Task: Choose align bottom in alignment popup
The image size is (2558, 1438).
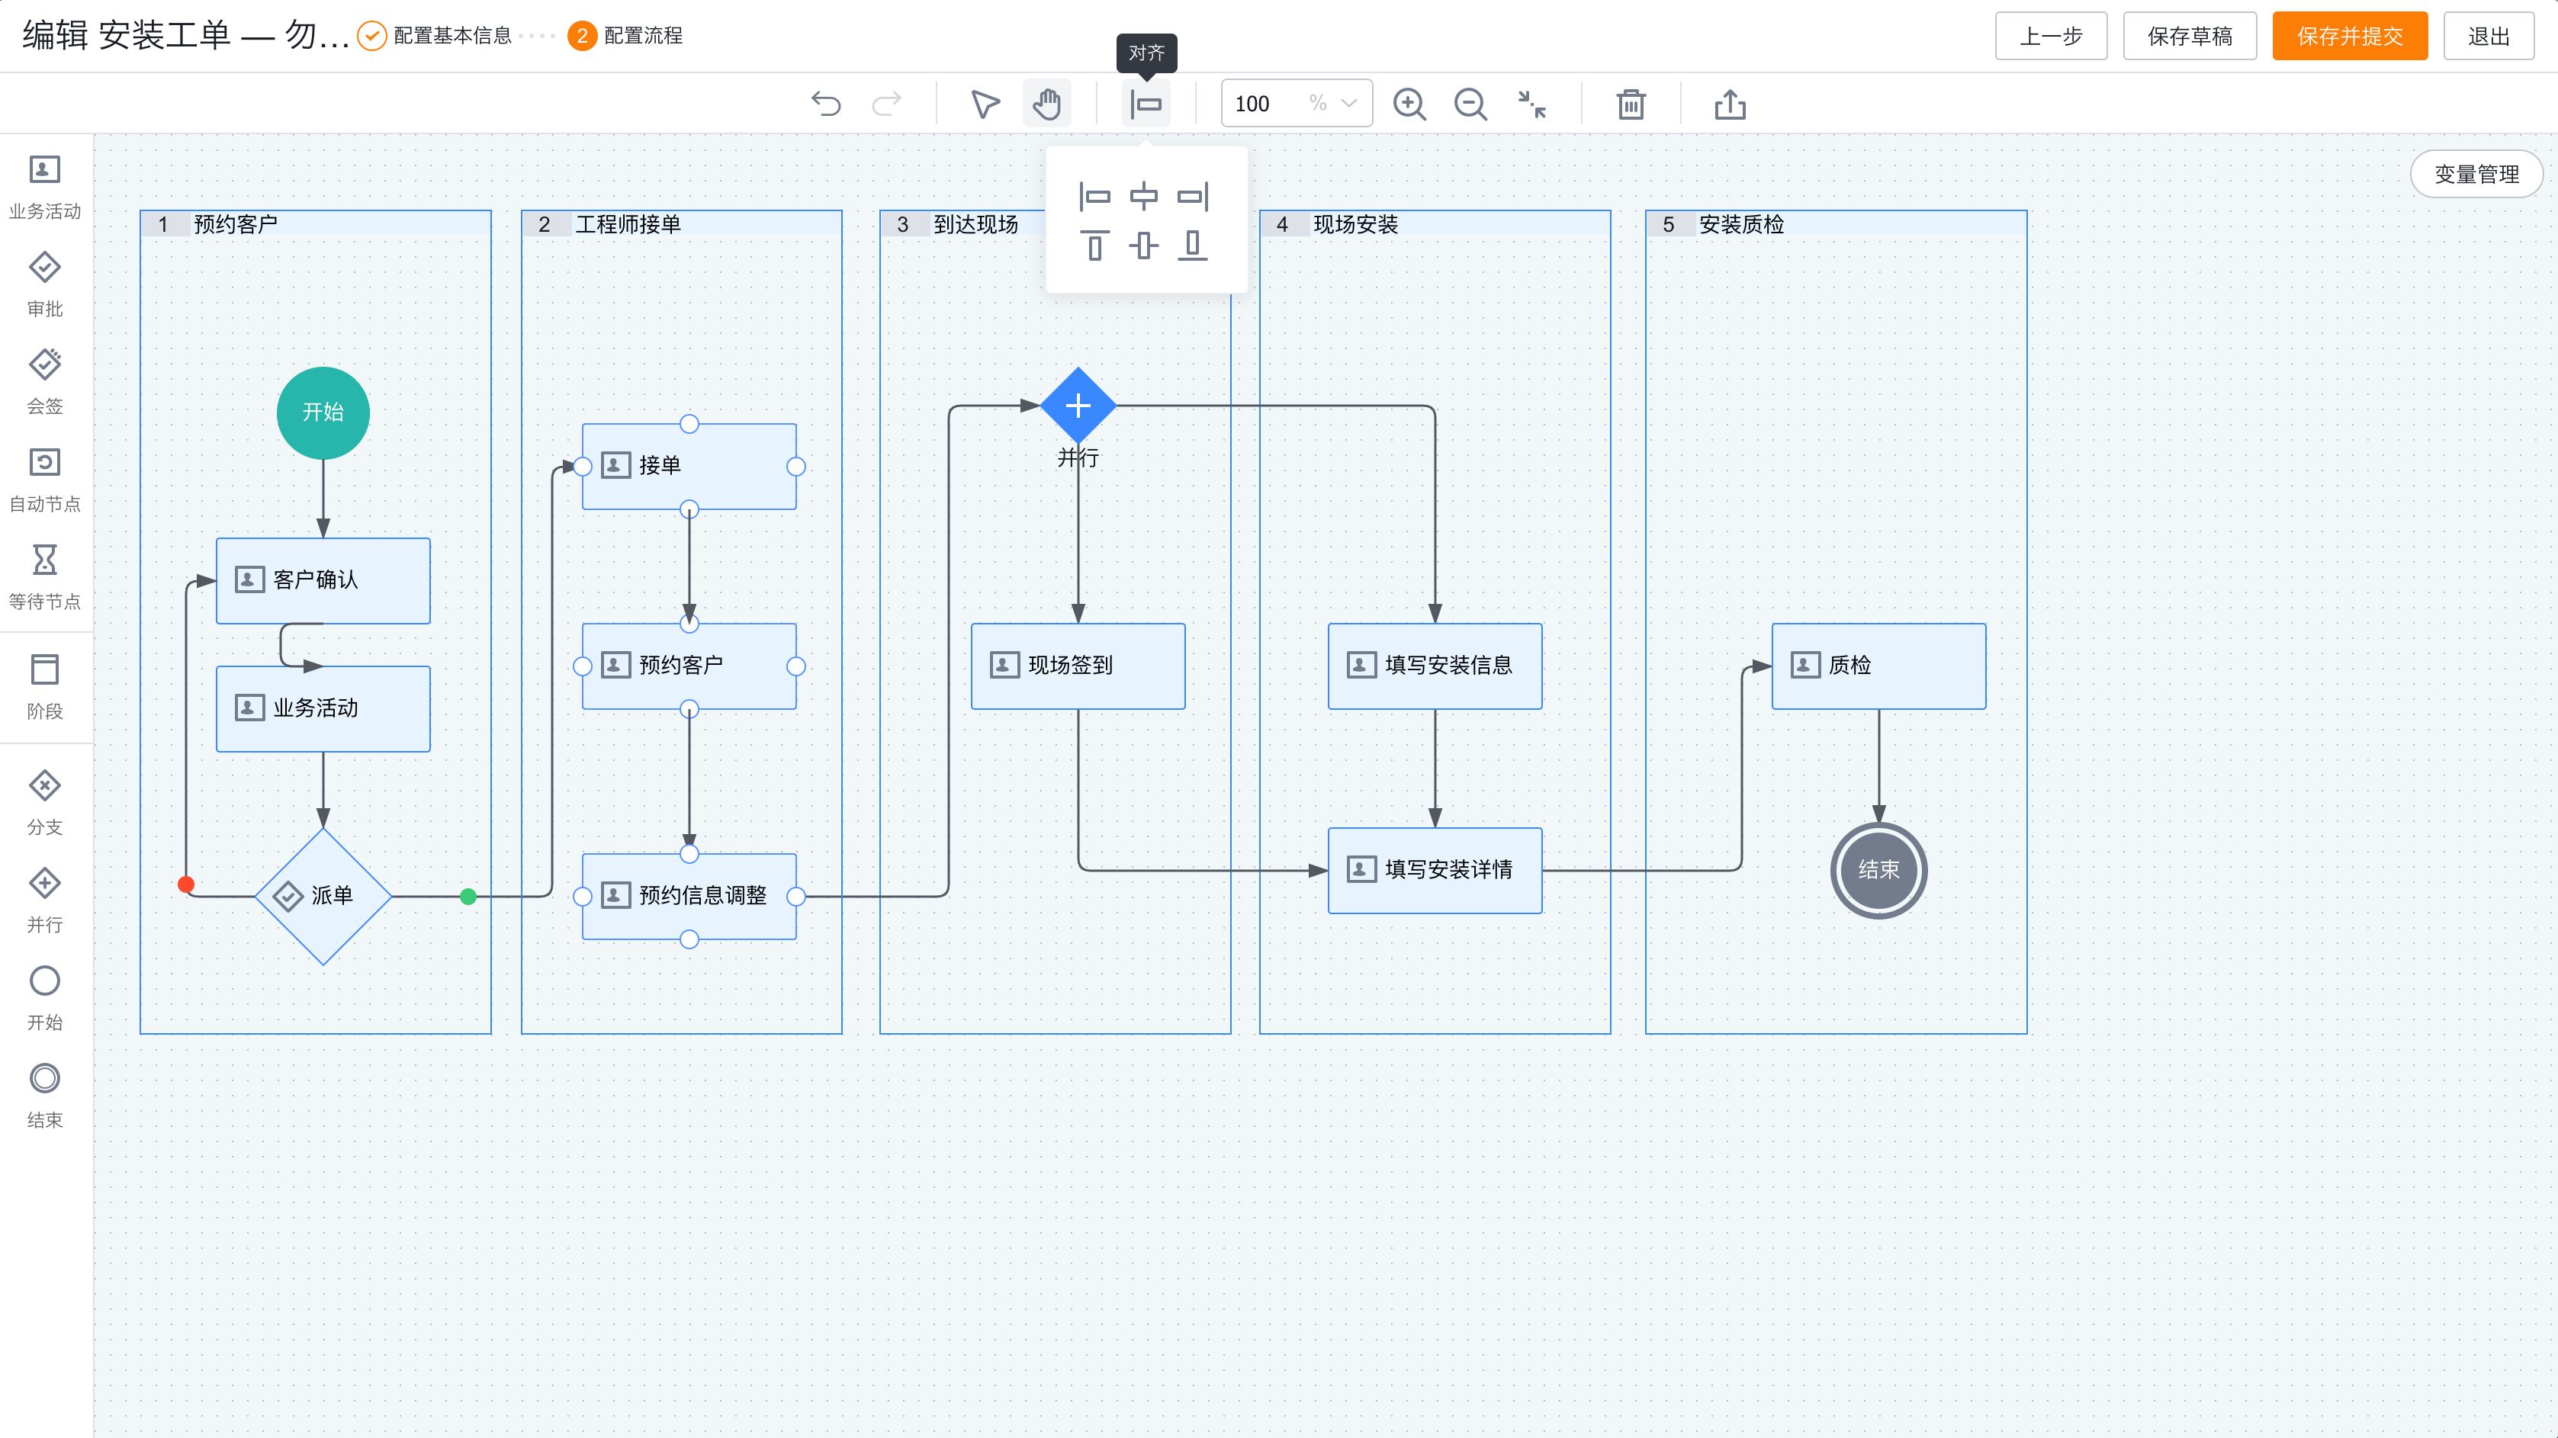Action: (x=1193, y=245)
